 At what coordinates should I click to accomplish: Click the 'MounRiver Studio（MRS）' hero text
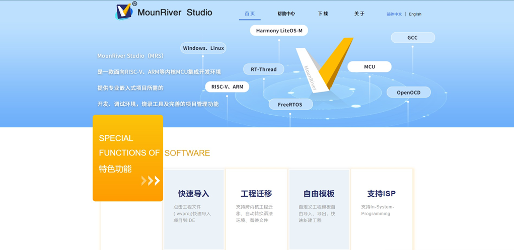point(130,56)
